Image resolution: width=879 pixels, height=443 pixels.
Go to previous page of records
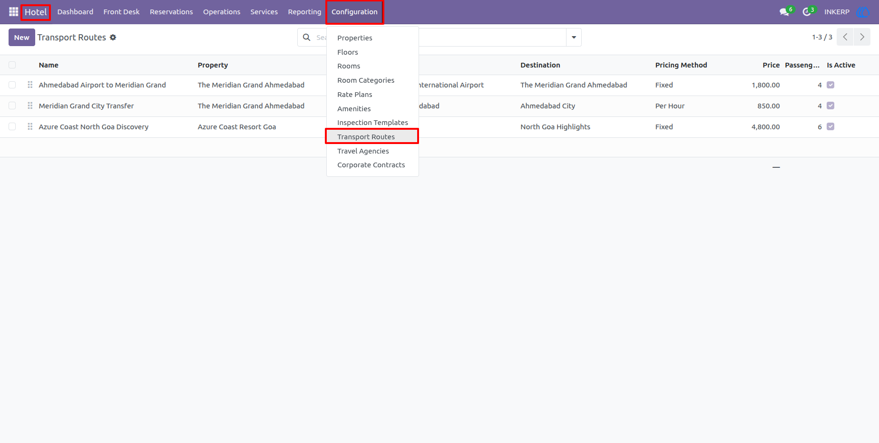point(845,37)
